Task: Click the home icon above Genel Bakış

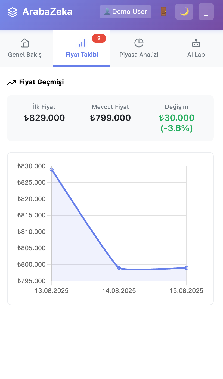Action: pyautogui.click(x=25, y=43)
